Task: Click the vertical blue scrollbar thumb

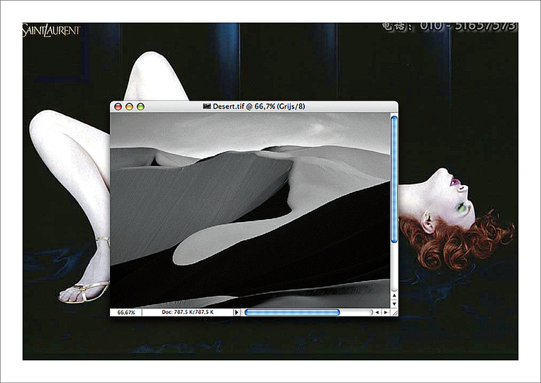Action: 394,179
